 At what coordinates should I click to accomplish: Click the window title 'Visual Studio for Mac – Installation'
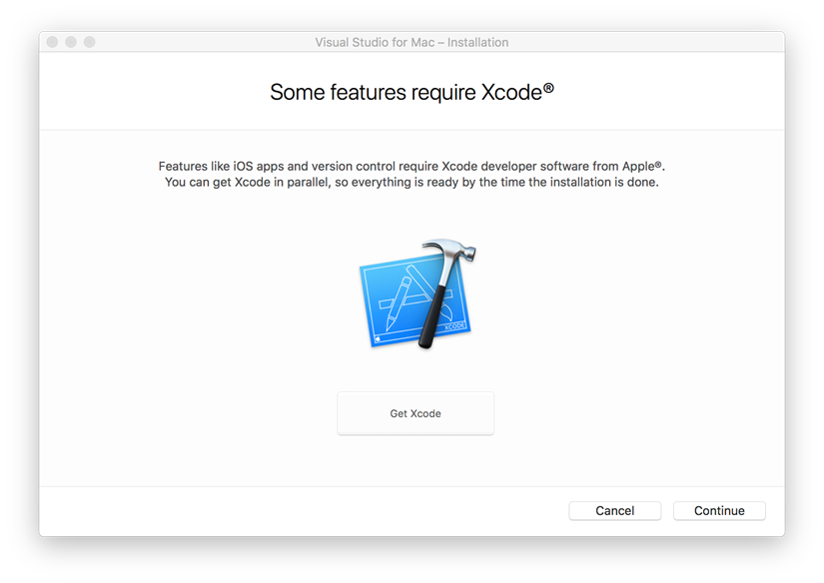tap(412, 42)
